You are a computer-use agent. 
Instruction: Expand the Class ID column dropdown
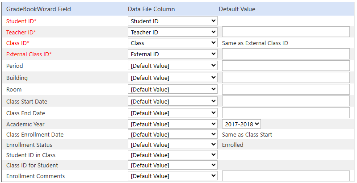[172, 43]
